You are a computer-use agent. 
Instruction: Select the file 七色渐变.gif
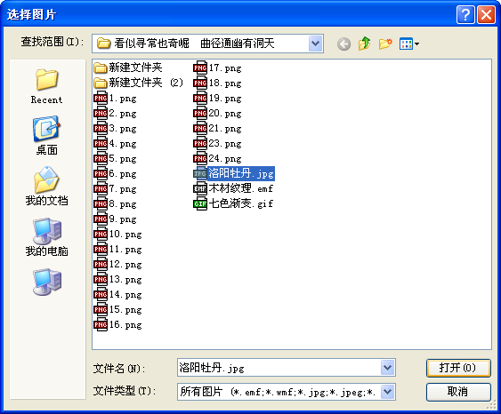pos(233,203)
